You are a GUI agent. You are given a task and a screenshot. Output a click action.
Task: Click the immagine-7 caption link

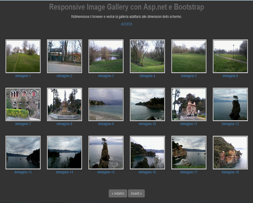[23, 124]
